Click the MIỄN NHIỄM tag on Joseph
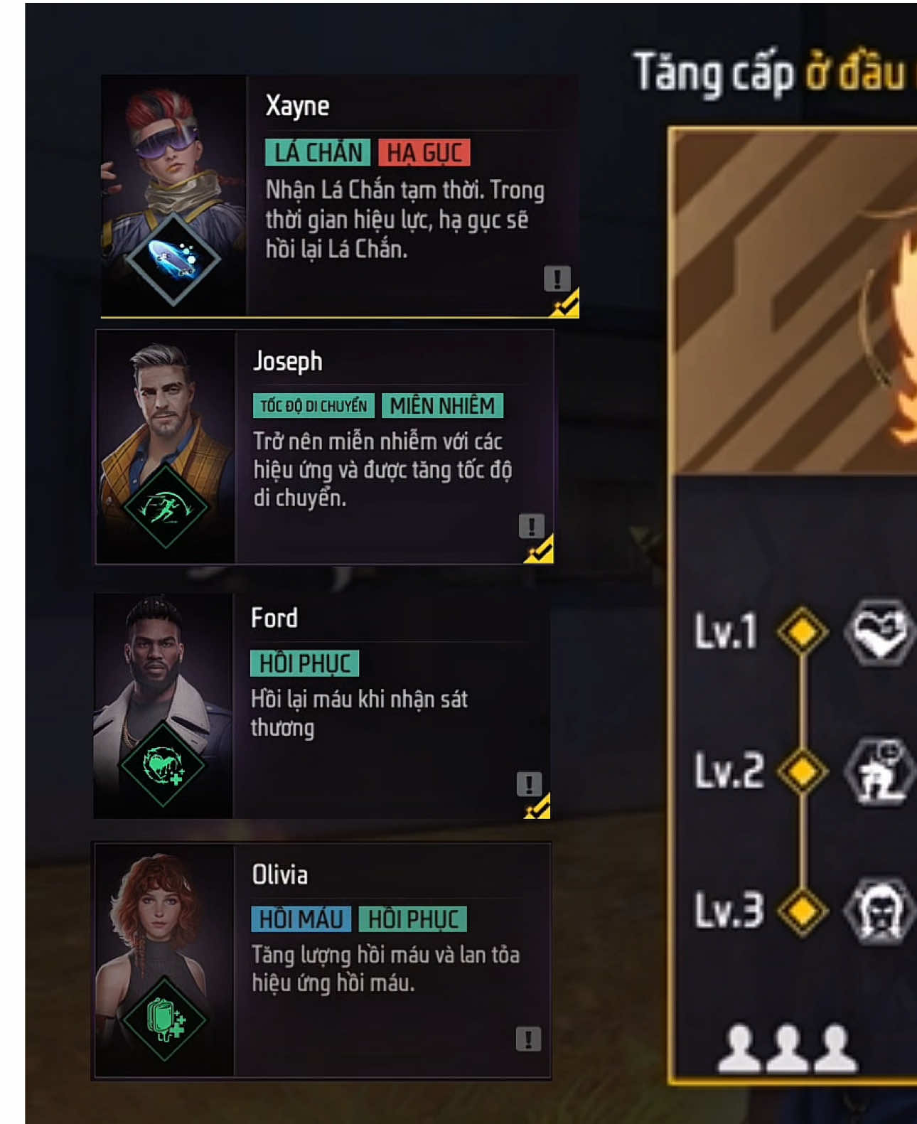917x1124 pixels. tap(443, 406)
